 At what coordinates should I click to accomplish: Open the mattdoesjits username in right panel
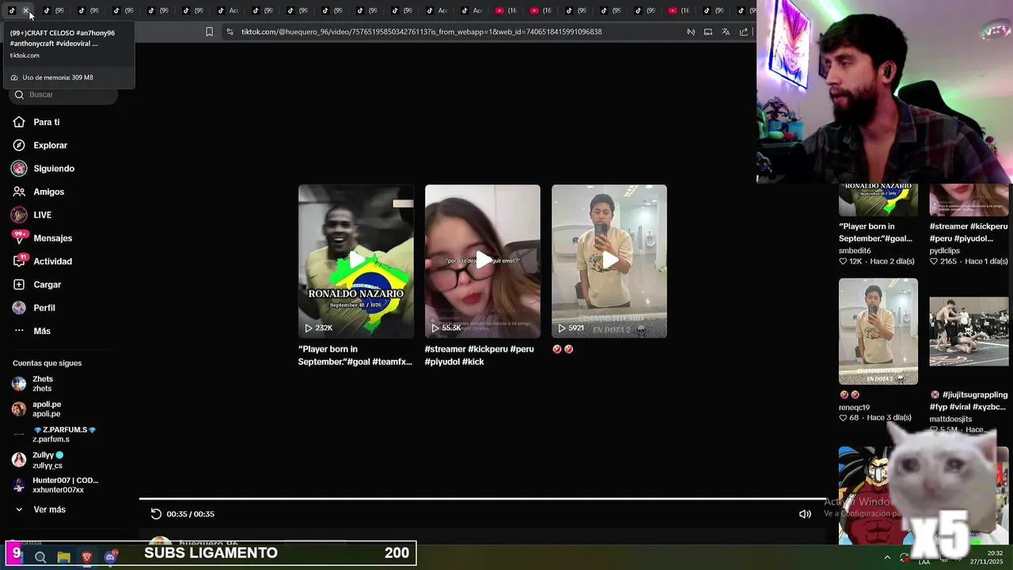pos(950,419)
